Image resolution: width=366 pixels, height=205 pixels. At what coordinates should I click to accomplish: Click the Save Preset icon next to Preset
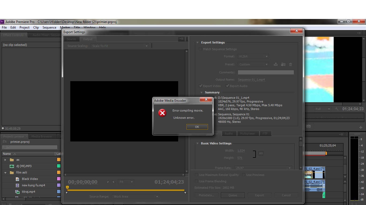pyautogui.click(x=276, y=64)
